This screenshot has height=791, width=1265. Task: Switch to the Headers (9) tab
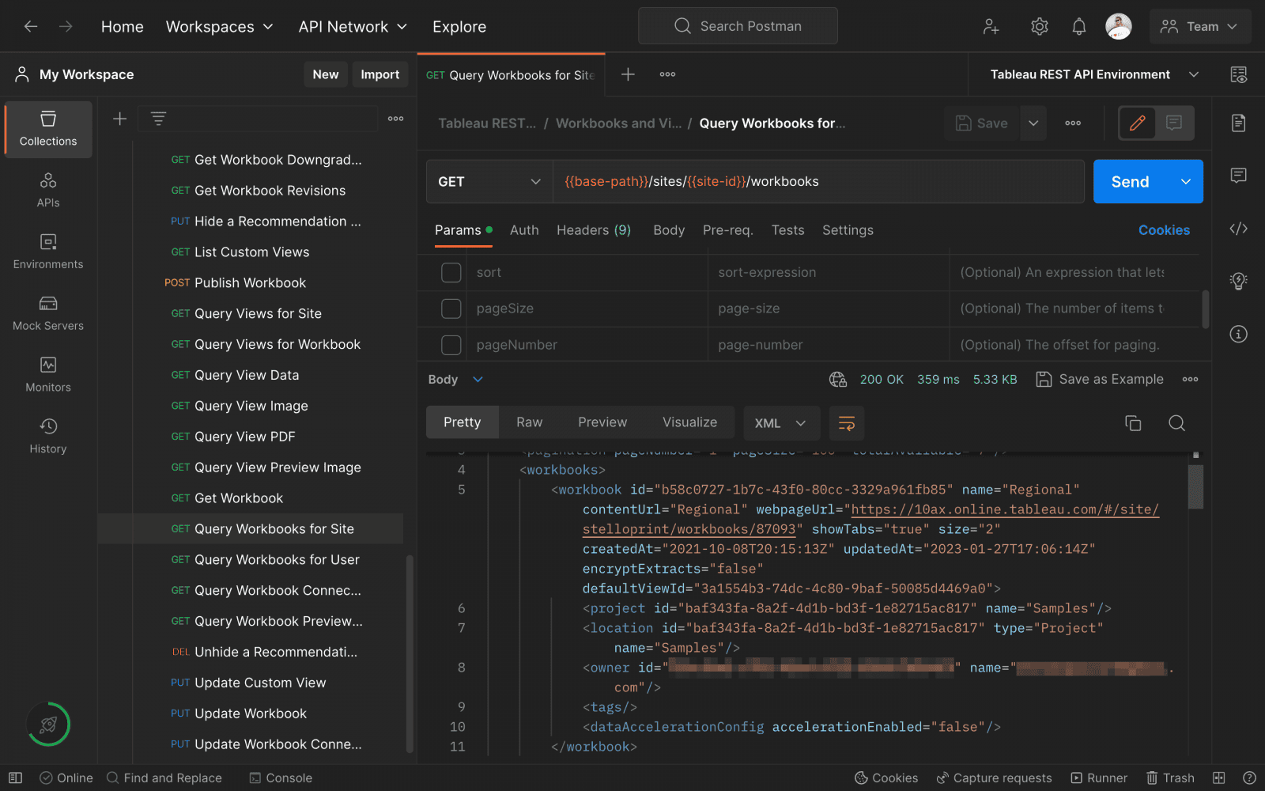pos(594,230)
